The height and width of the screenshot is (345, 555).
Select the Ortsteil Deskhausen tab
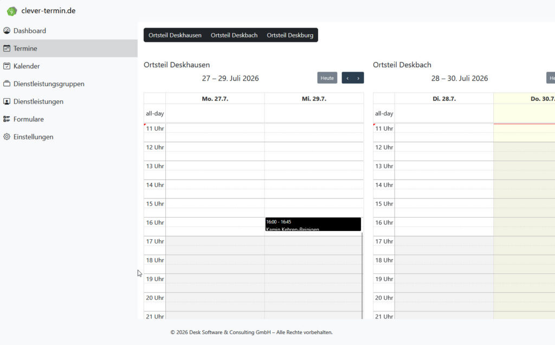coord(175,35)
